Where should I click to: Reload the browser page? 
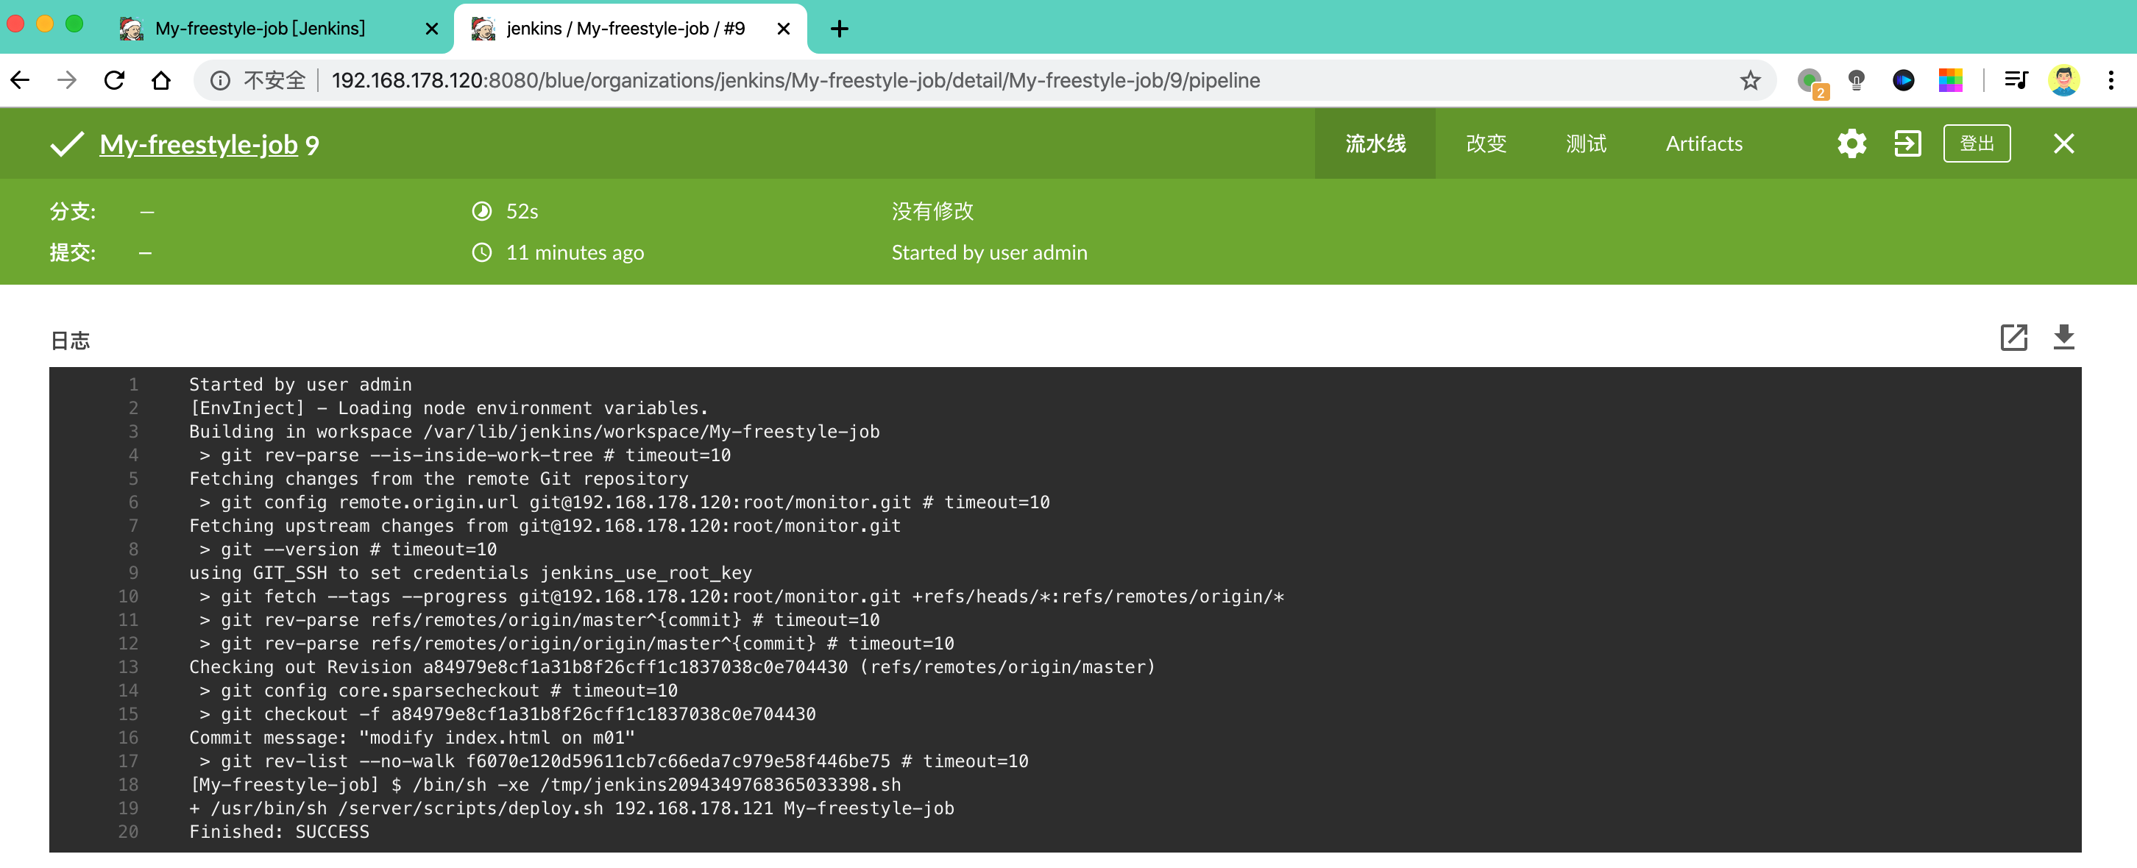pos(113,80)
